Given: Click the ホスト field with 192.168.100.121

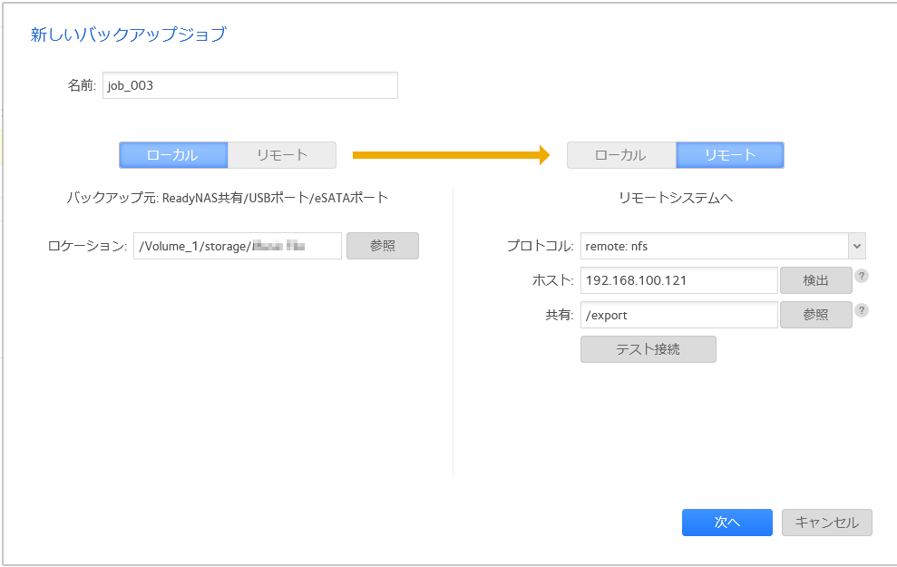Looking at the screenshot, I should tap(678, 280).
